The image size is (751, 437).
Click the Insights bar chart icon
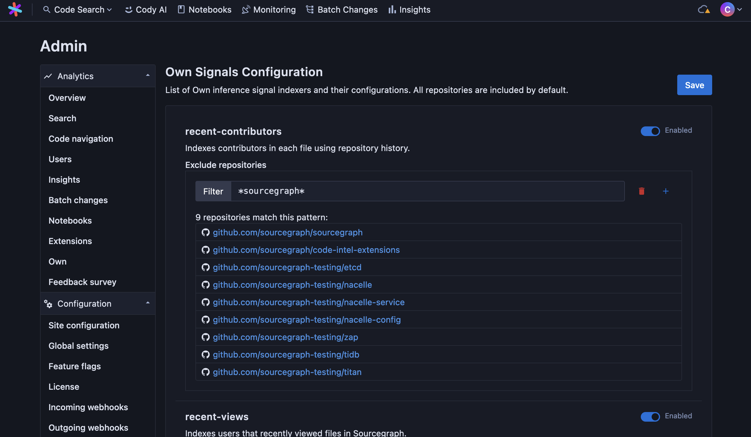[x=392, y=10]
